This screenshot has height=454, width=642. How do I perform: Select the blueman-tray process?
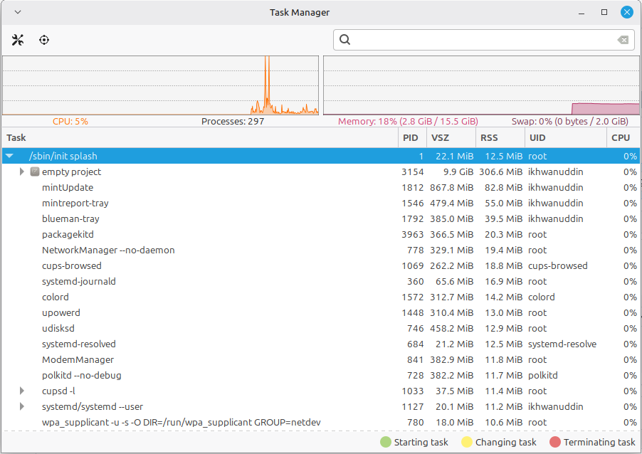pos(321,218)
